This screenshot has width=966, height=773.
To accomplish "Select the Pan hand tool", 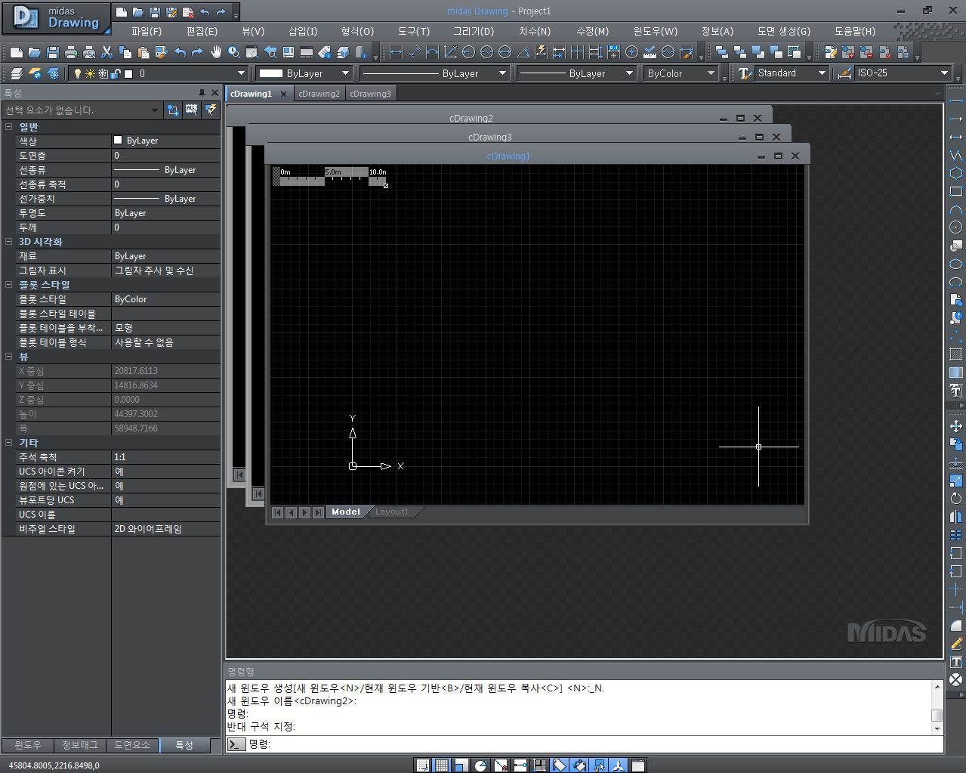I will (x=216, y=52).
